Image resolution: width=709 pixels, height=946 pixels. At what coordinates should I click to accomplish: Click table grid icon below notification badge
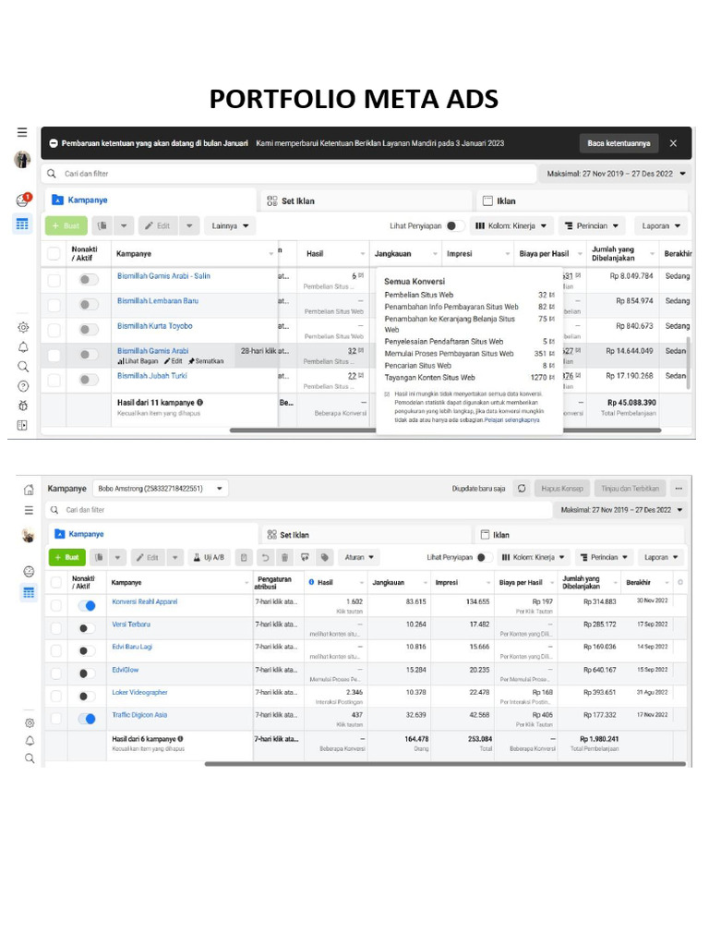(22, 224)
